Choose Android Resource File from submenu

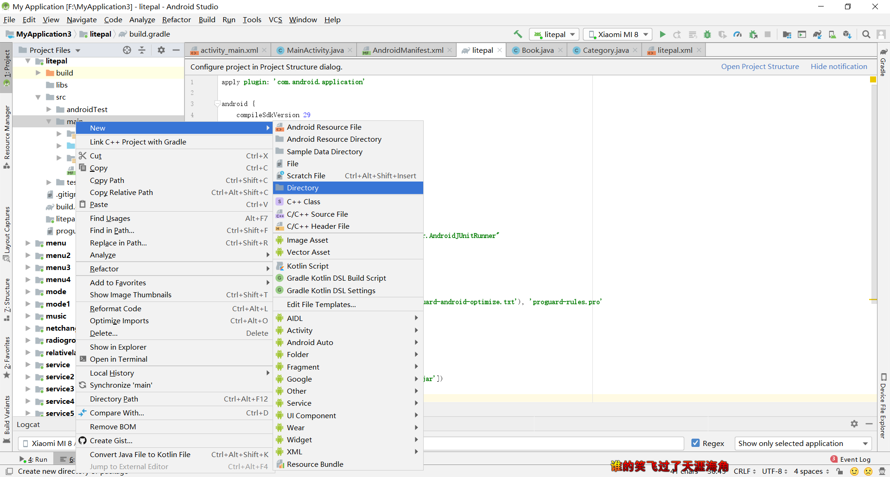(x=349, y=127)
